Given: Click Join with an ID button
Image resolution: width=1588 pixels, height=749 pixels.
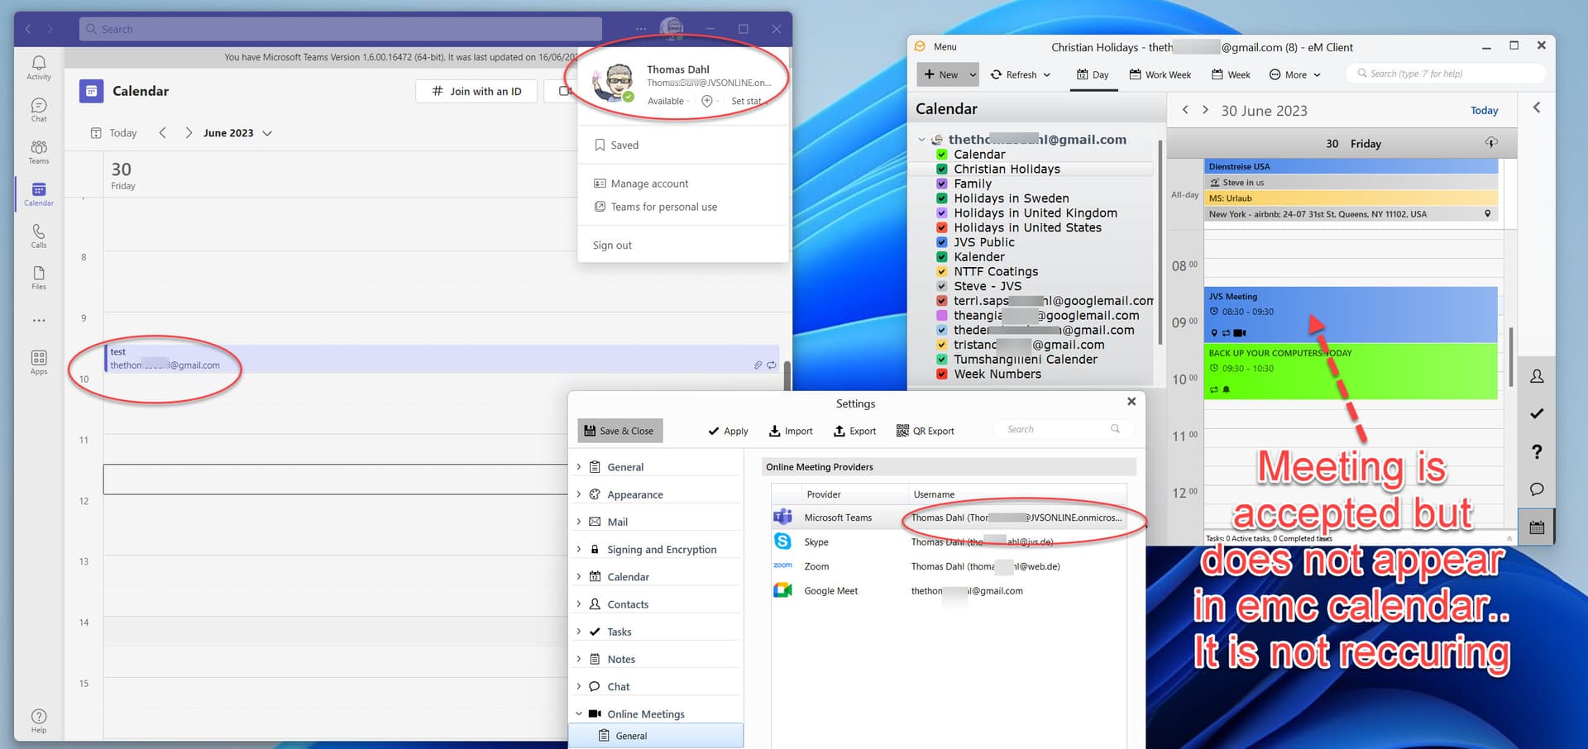Looking at the screenshot, I should pos(476,91).
